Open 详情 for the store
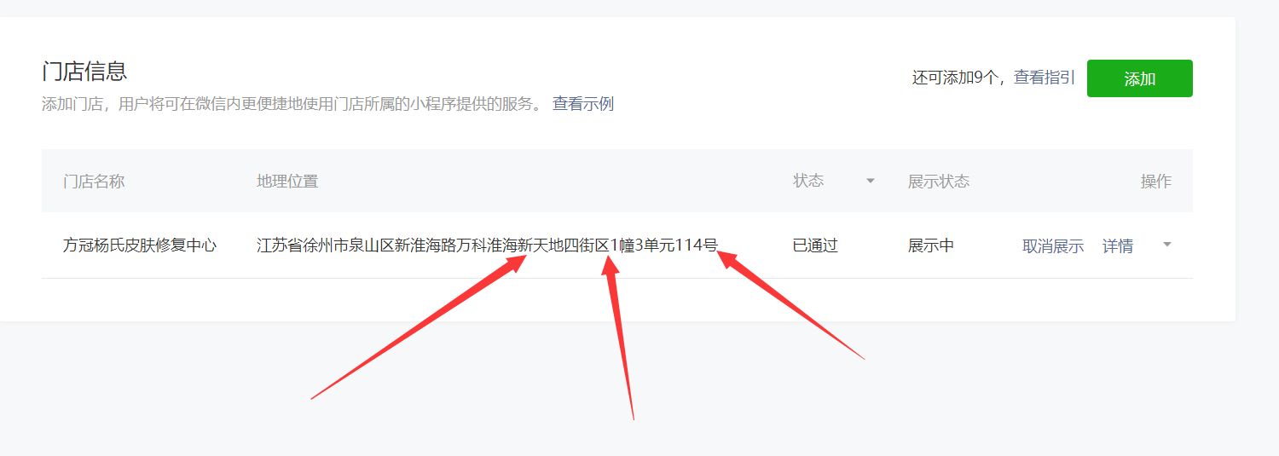 coord(1118,245)
